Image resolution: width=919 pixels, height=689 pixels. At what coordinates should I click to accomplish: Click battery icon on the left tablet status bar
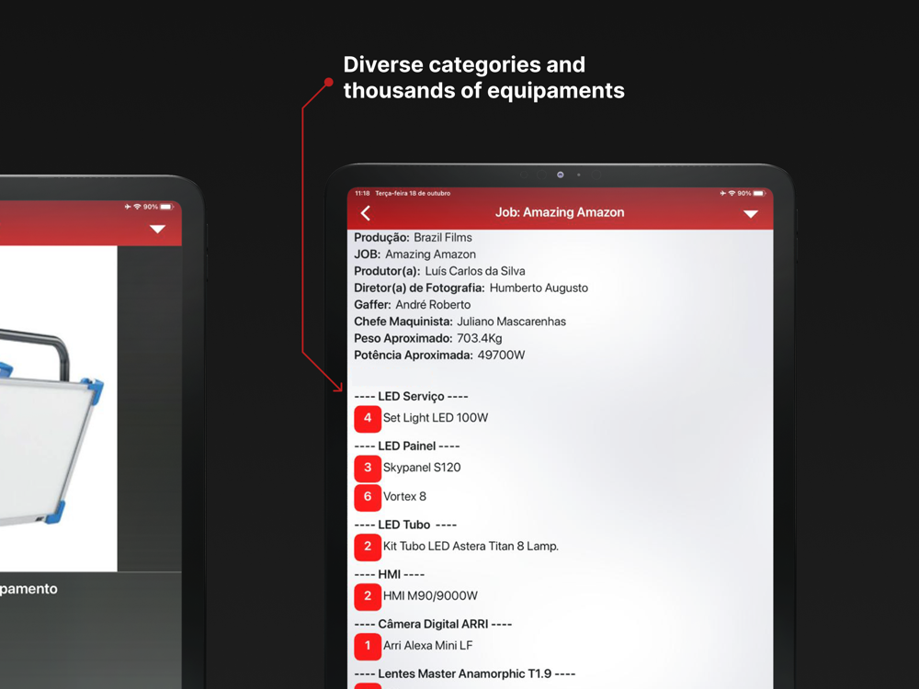coord(166,206)
